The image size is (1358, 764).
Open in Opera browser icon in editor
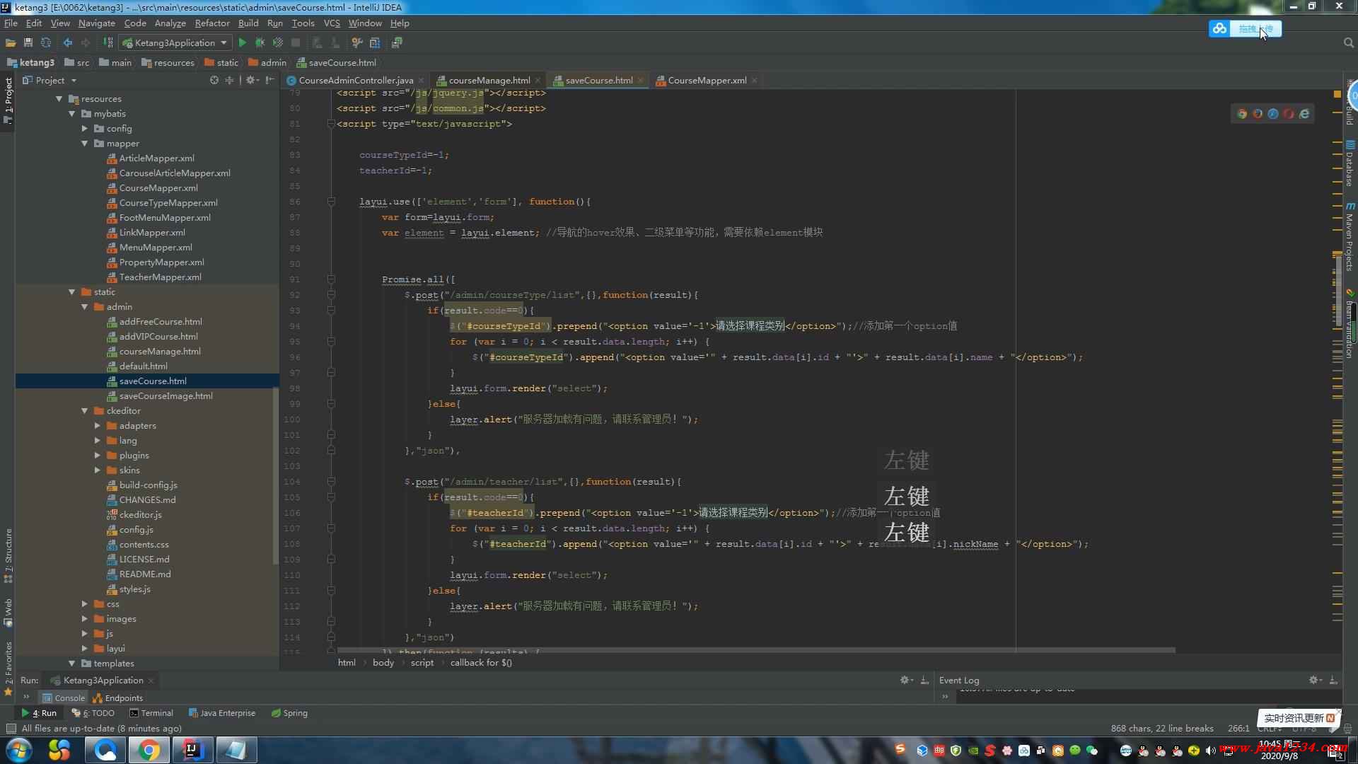[1289, 113]
